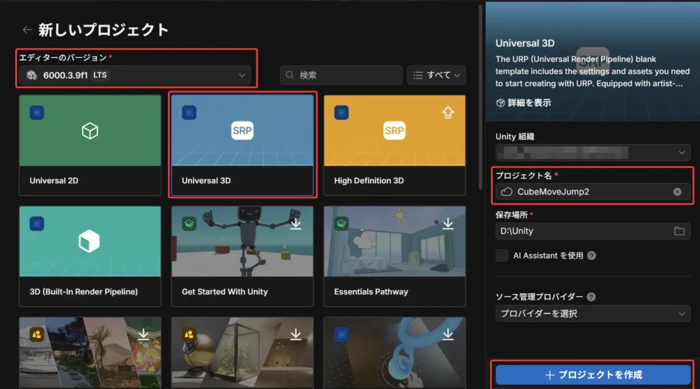The height and width of the screenshot is (389, 700).
Task: Open the エディターのバージョン dropdown showing 6000.3.9f1
Action: [135, 75]
